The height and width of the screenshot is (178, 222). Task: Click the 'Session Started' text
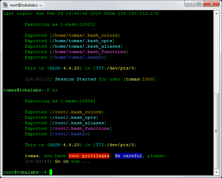pyautogui.click(x=75, y=79)
